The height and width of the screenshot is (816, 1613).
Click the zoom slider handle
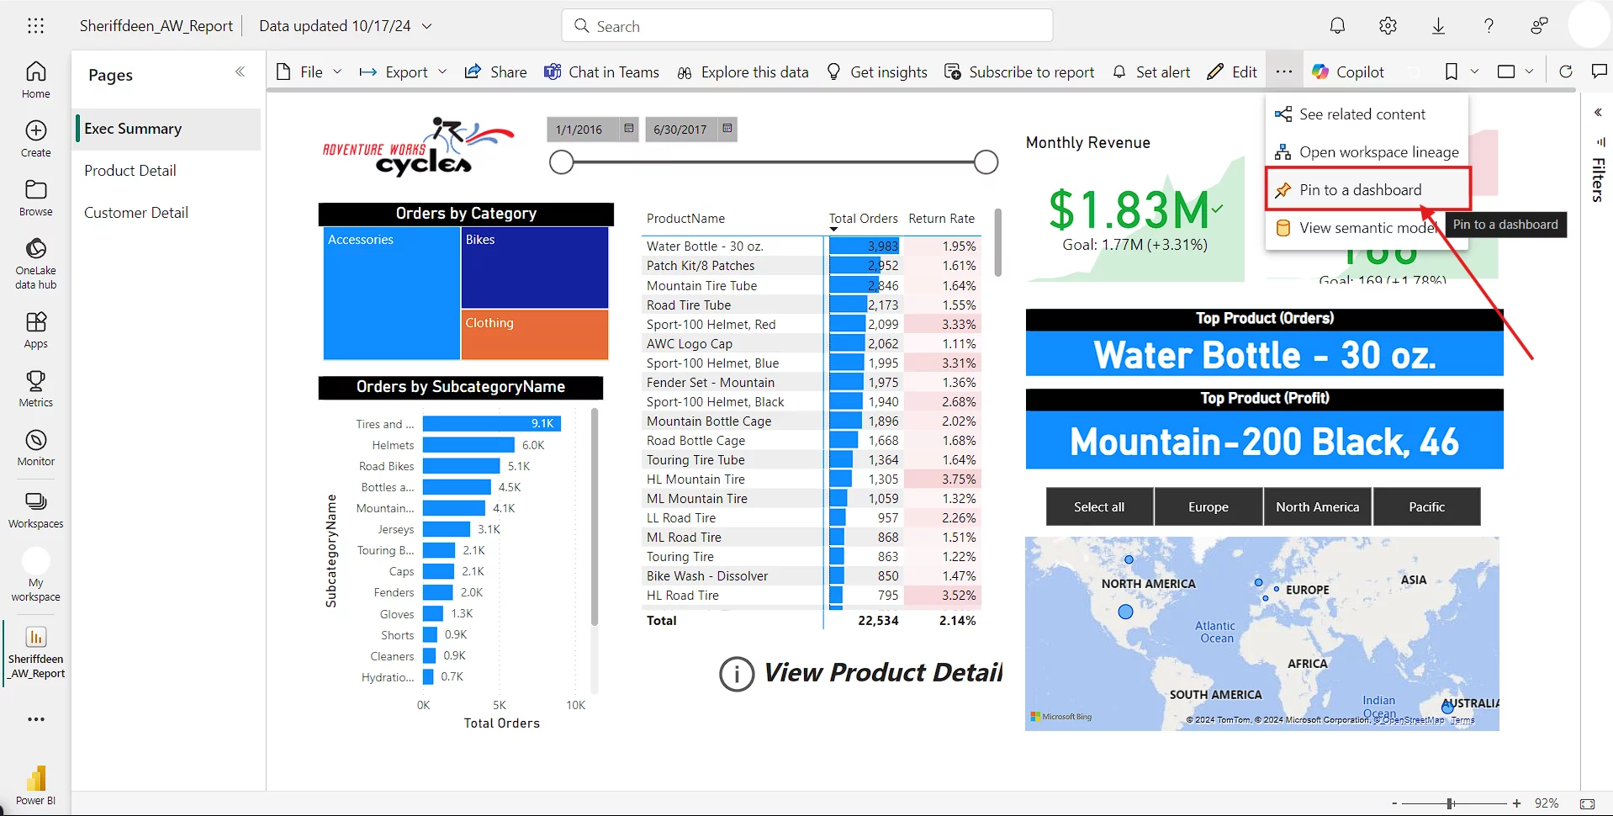tap(1451, 803)
